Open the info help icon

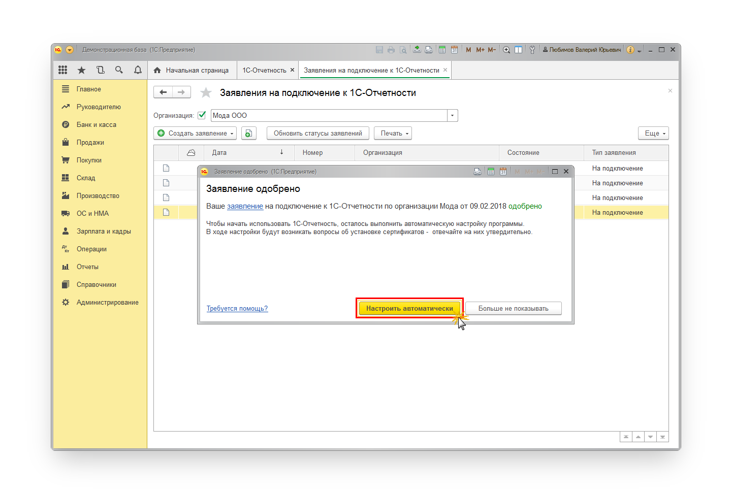pyautogui.click(x=630, y=50)
